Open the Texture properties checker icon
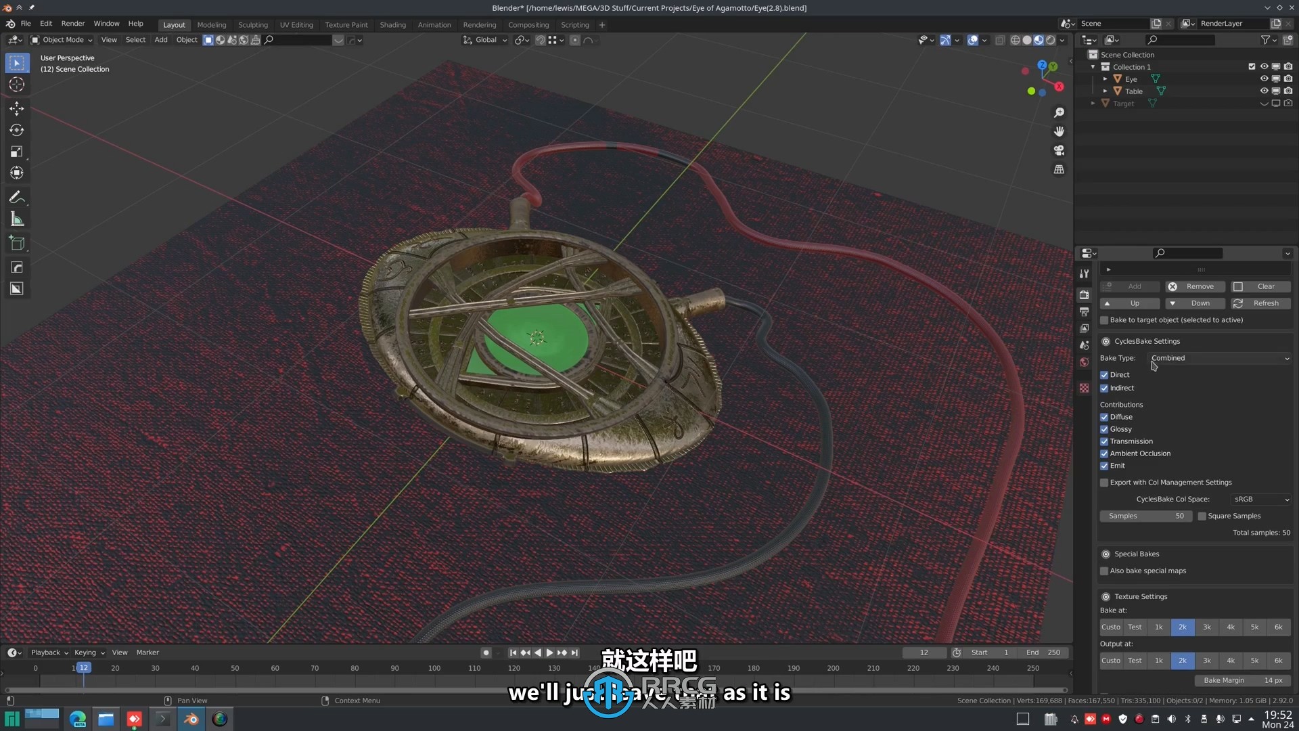 tap(1084, 388)
